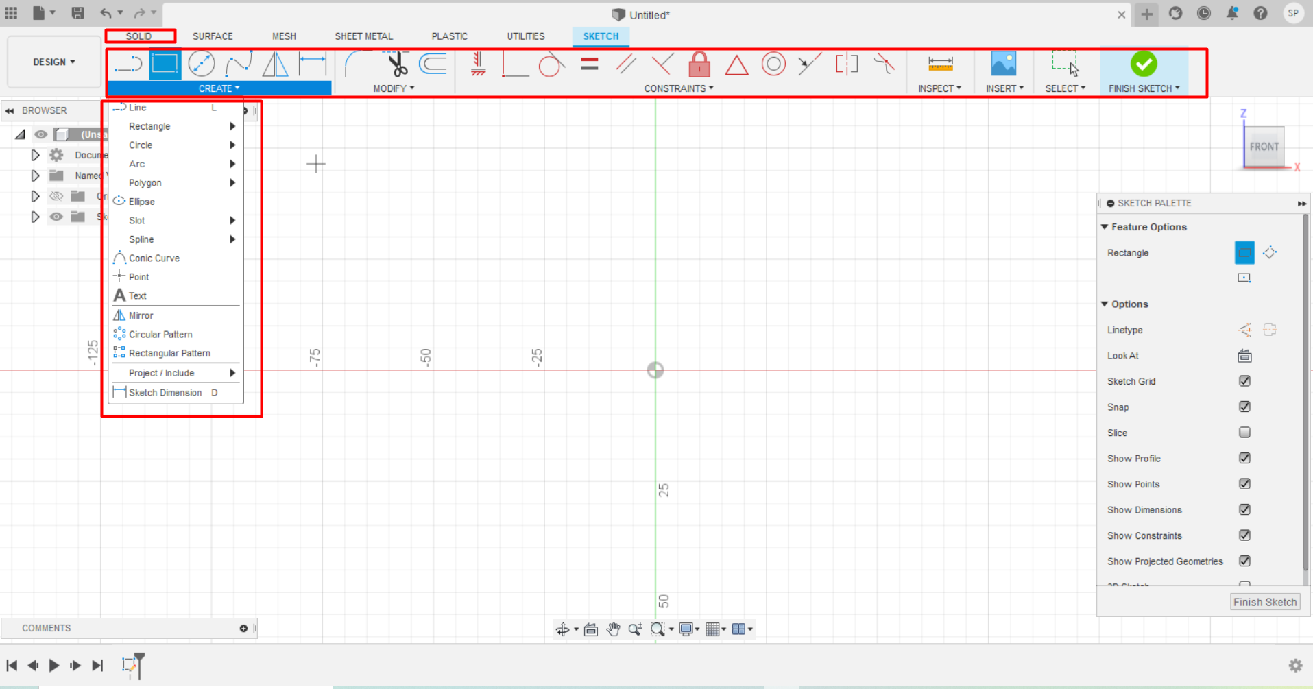The width and height of the screenshot is (1313, 689).
Task: Open the MODIFY dropdown menu
Action: (x=394, y=88)
